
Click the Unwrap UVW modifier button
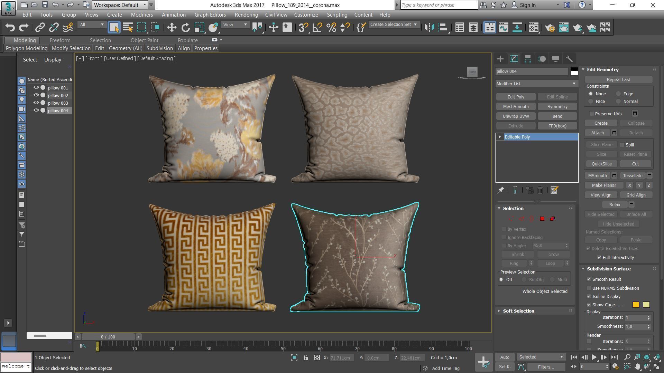516,116
